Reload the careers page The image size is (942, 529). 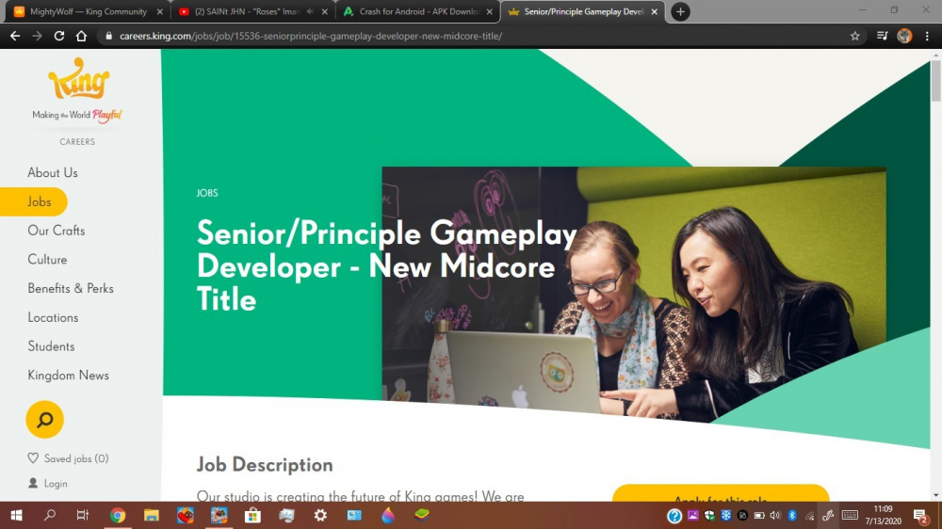pyautogui.click(x=58, y=36)
